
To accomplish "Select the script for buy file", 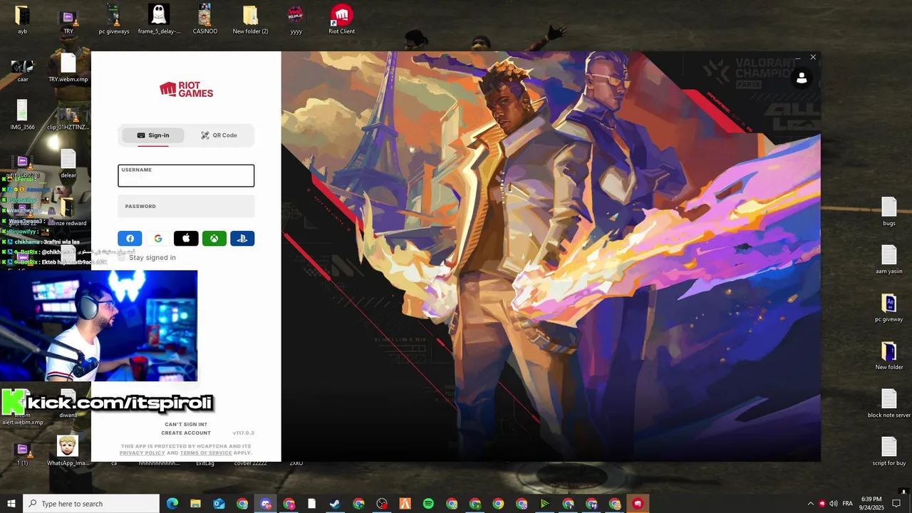I will point(889,451).
